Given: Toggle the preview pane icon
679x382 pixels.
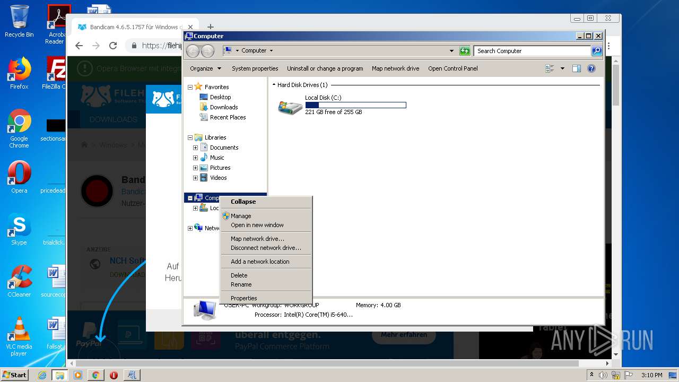Looking at the screenshot, I should [x=577, y=68].
